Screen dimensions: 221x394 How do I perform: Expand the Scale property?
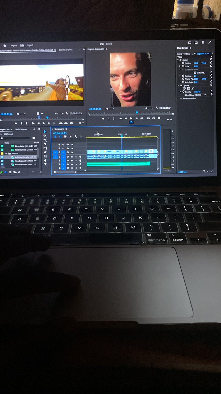pyautogui.click(x=180, y=66)
